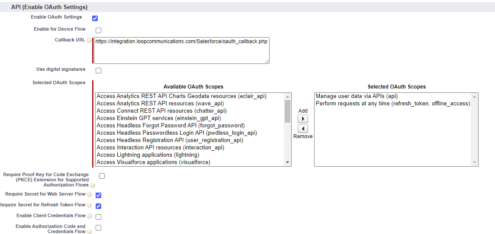Check the Use digital signatures box

(x=98, y=70)
